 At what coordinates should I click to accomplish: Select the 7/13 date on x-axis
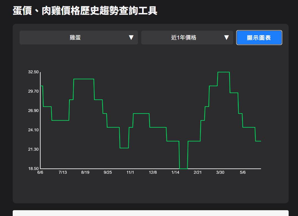(63, 173)
